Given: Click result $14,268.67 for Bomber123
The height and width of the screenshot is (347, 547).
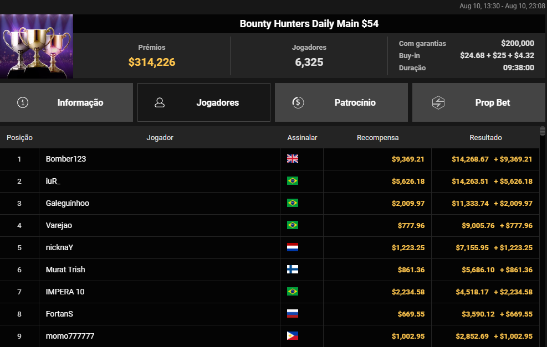Looking at the screenshot, I should 470,159.
